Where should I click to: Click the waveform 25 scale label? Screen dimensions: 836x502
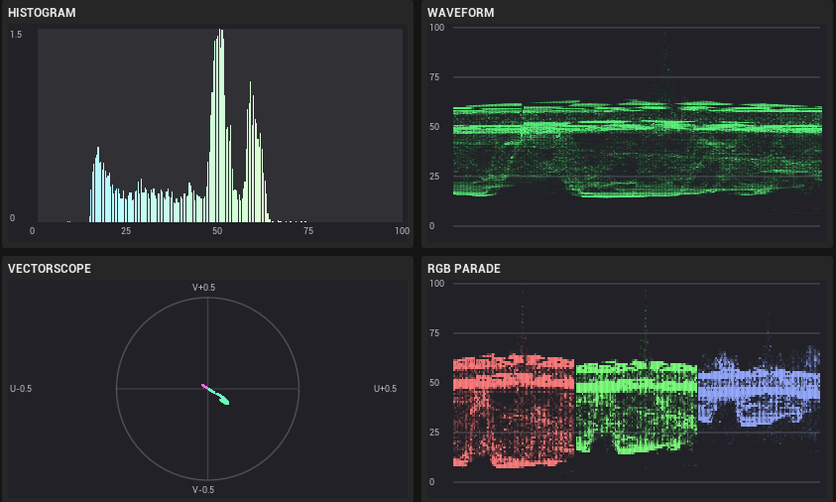[434, 177]
